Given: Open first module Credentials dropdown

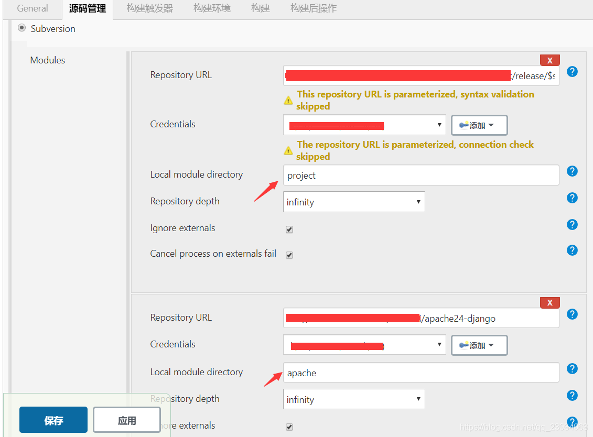Looking at the screenshot, I should [364, 125].
